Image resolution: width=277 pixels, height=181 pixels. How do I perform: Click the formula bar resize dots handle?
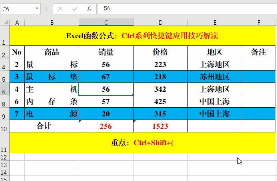coord(47,9)
